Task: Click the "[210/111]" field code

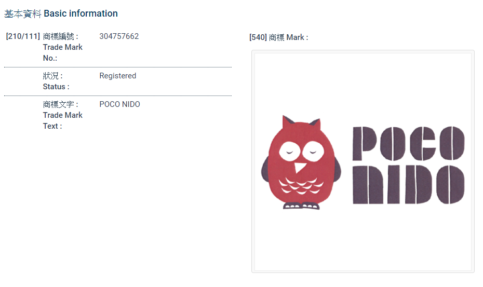Action: pos(23,36)
